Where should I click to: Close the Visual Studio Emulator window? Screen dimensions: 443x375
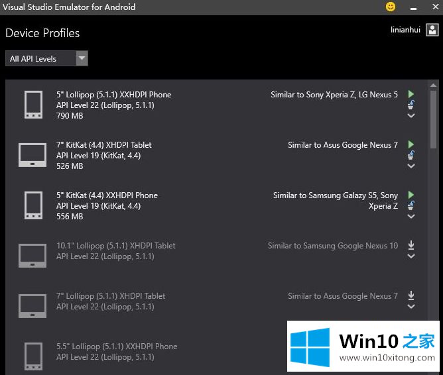coord(435,7)
